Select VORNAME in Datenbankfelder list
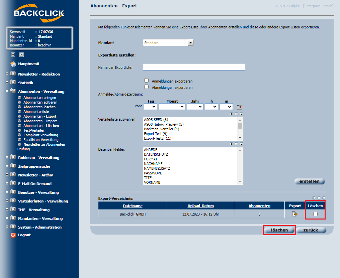Viewport: 340px width, 278px height. coord(190,182)
